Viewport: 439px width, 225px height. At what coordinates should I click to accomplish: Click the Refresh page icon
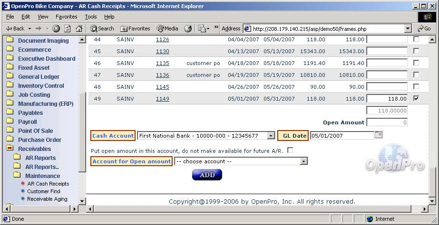pyautogui.click(x=67, y=28)
